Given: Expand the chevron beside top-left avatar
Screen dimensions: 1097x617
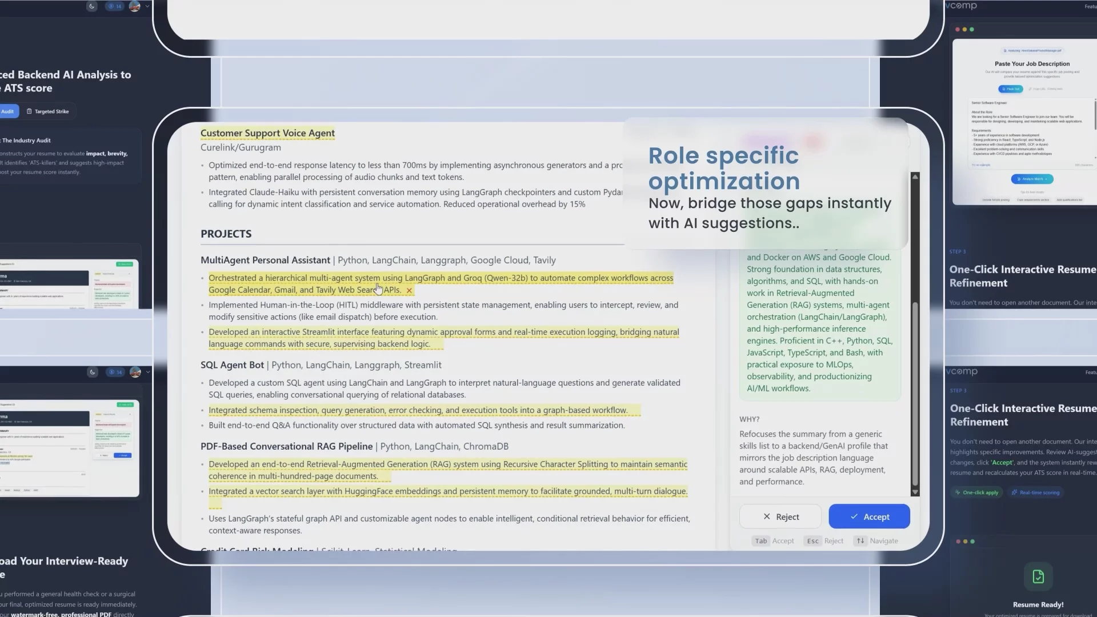Looking at the screenshot, I should coord(147,6).
